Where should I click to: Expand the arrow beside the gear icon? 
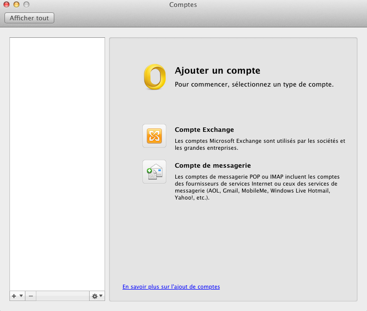[x=101, y=296]
